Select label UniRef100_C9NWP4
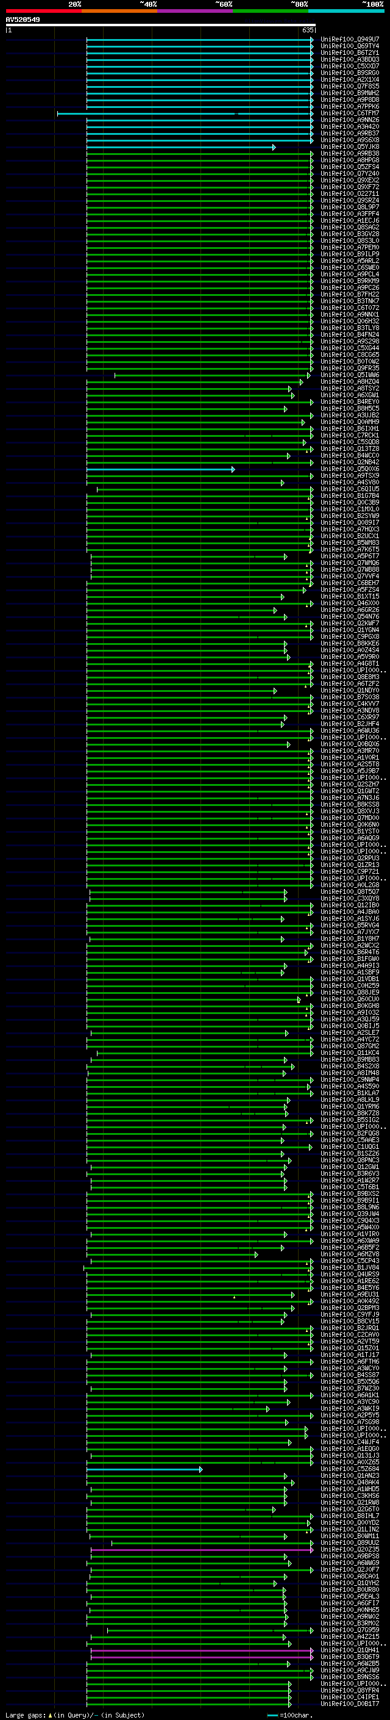Screen dimensions: 390x1720 click(x=350, y=1080)
